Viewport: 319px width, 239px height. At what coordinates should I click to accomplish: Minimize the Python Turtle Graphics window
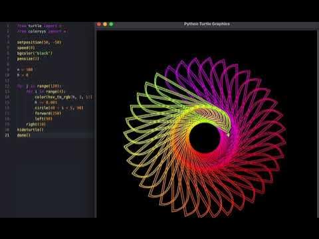105,24
